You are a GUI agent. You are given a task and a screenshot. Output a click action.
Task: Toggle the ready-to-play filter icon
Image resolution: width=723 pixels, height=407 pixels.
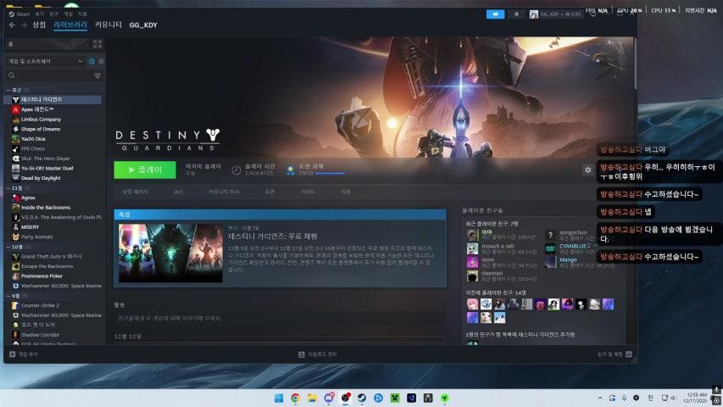pyautogui.click(x=100, y=61)
